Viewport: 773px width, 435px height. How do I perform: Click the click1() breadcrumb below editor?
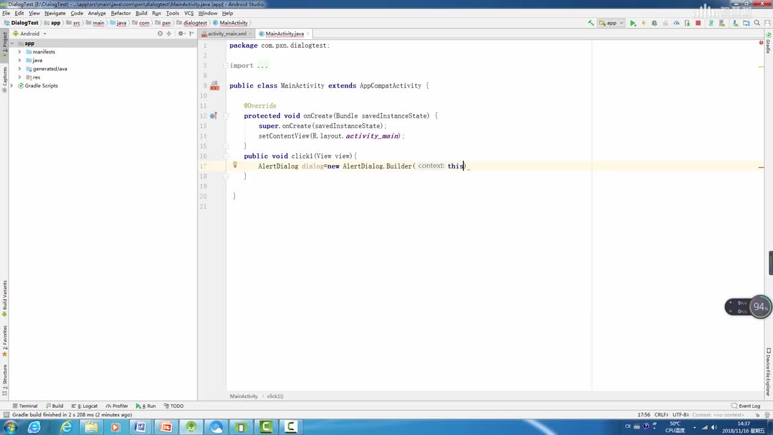[x=275, y=396]
